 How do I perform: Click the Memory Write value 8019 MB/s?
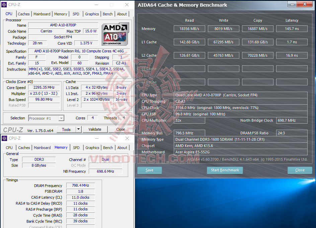(224, 29)
